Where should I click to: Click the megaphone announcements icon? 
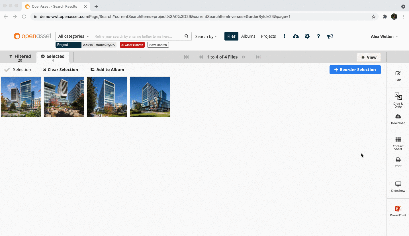(330, 36)
